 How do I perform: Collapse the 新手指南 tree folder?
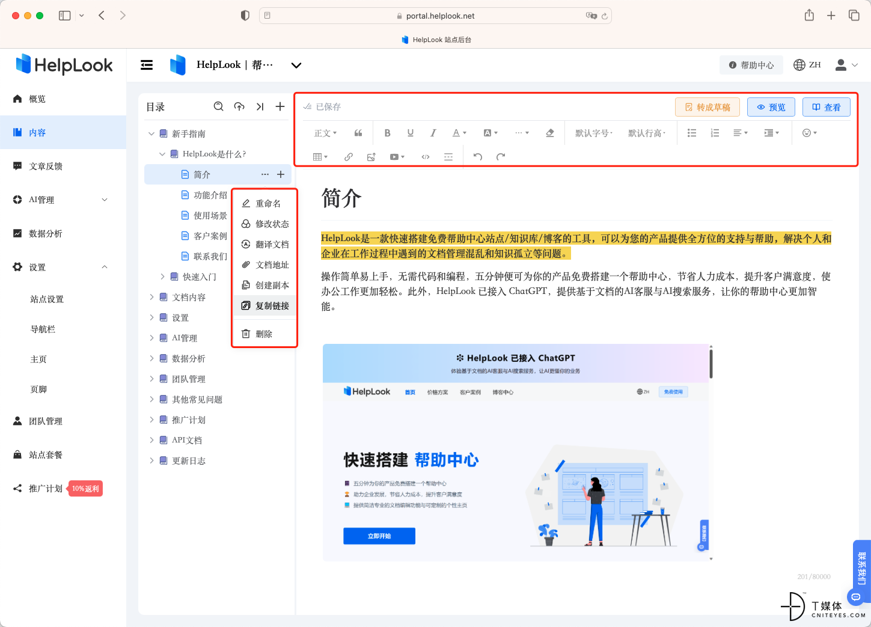point(151,133)
